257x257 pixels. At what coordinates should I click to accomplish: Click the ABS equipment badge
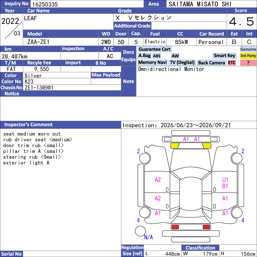pos(156,56)
